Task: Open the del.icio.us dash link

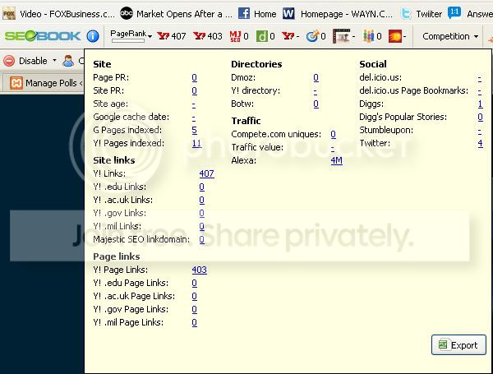Action: click(480, 77)
